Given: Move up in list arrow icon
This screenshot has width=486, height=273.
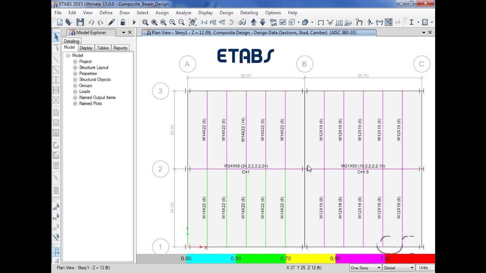Looking at the screenshot, I should pyautogui.click(x=254, y=22).
